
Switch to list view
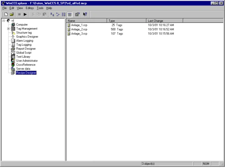(64, 14)
